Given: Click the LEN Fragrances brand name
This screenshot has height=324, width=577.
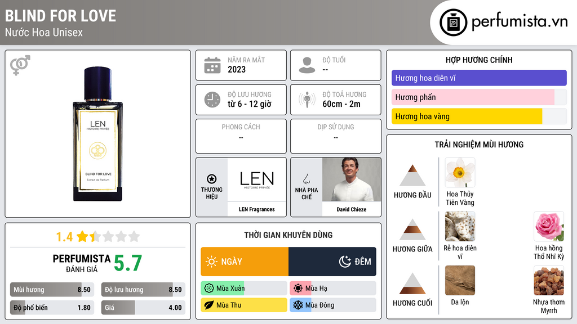Looking at the screenshot, I should point(257,209).
